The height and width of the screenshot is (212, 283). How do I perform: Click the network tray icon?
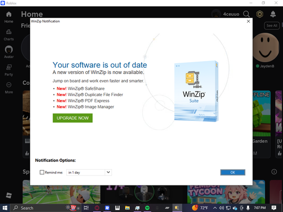point(228,208)
